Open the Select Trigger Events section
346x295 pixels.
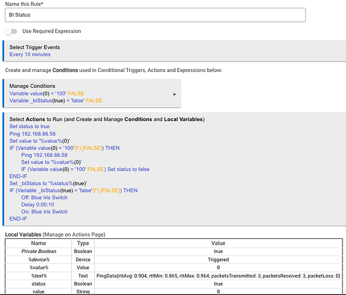coord(35,47)
